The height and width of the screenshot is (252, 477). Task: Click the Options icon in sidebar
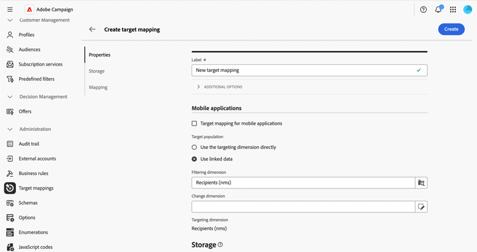tap(10, 218)
